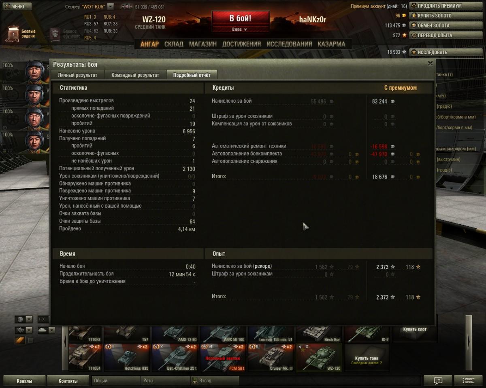Select the Подробный отчёт tab
The height and width of the screenshot is (388, 486).
point(192,75)
